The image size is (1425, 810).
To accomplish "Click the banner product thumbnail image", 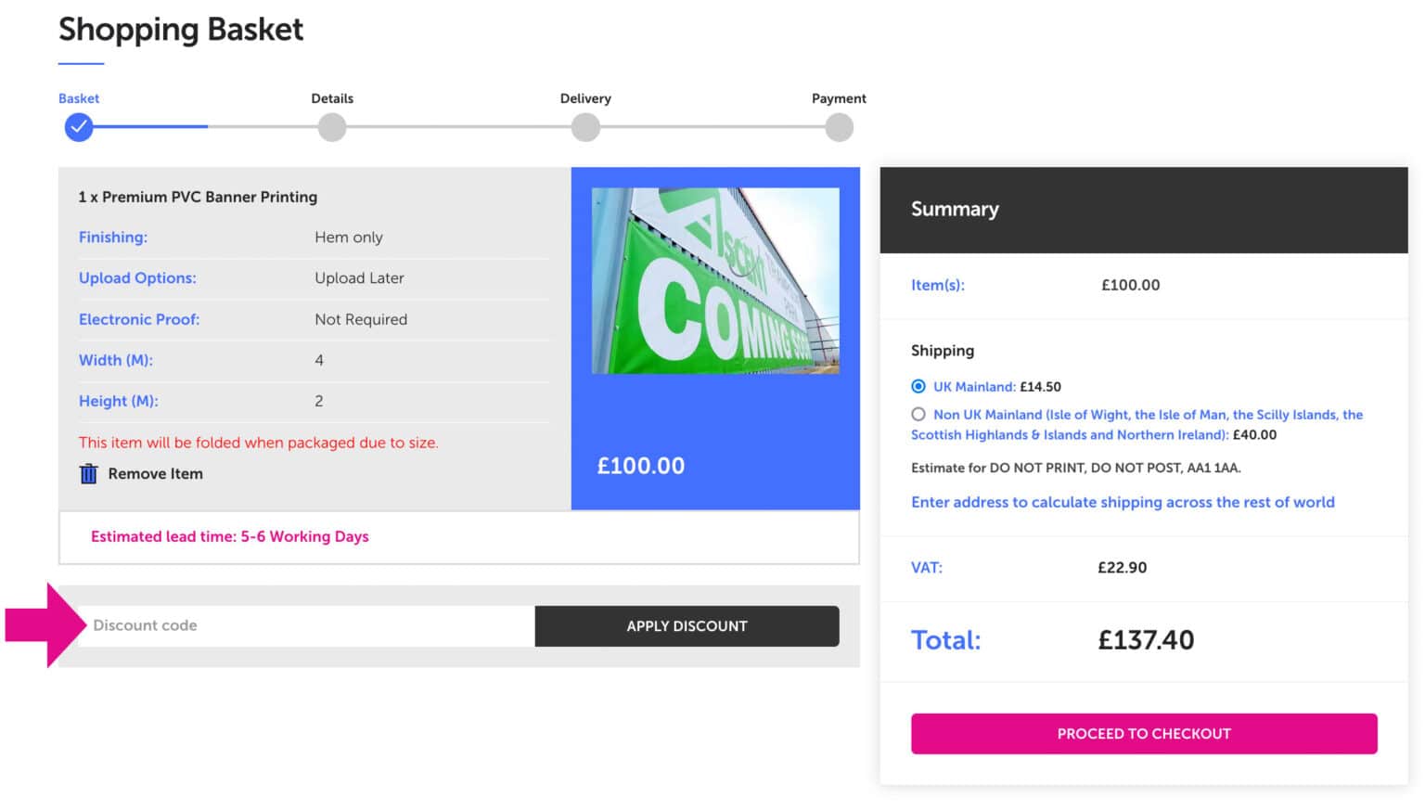I will (x=714, y=279).
